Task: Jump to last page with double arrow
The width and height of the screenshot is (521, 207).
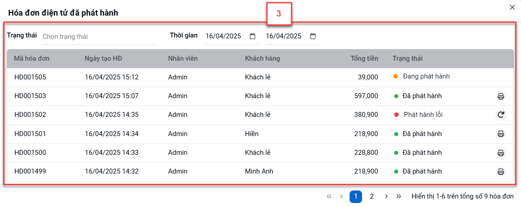Action: 399,196
